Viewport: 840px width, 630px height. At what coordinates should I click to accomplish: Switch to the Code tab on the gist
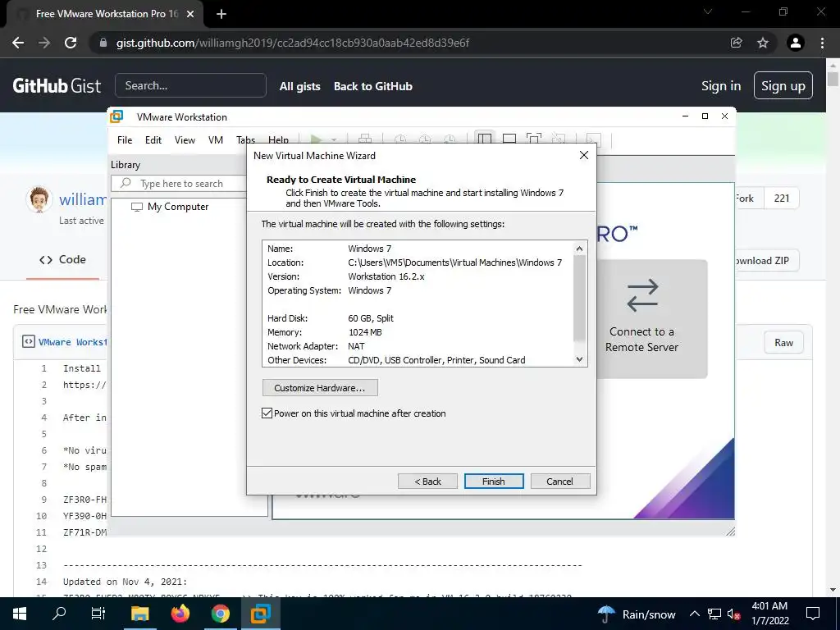(62, 260)
